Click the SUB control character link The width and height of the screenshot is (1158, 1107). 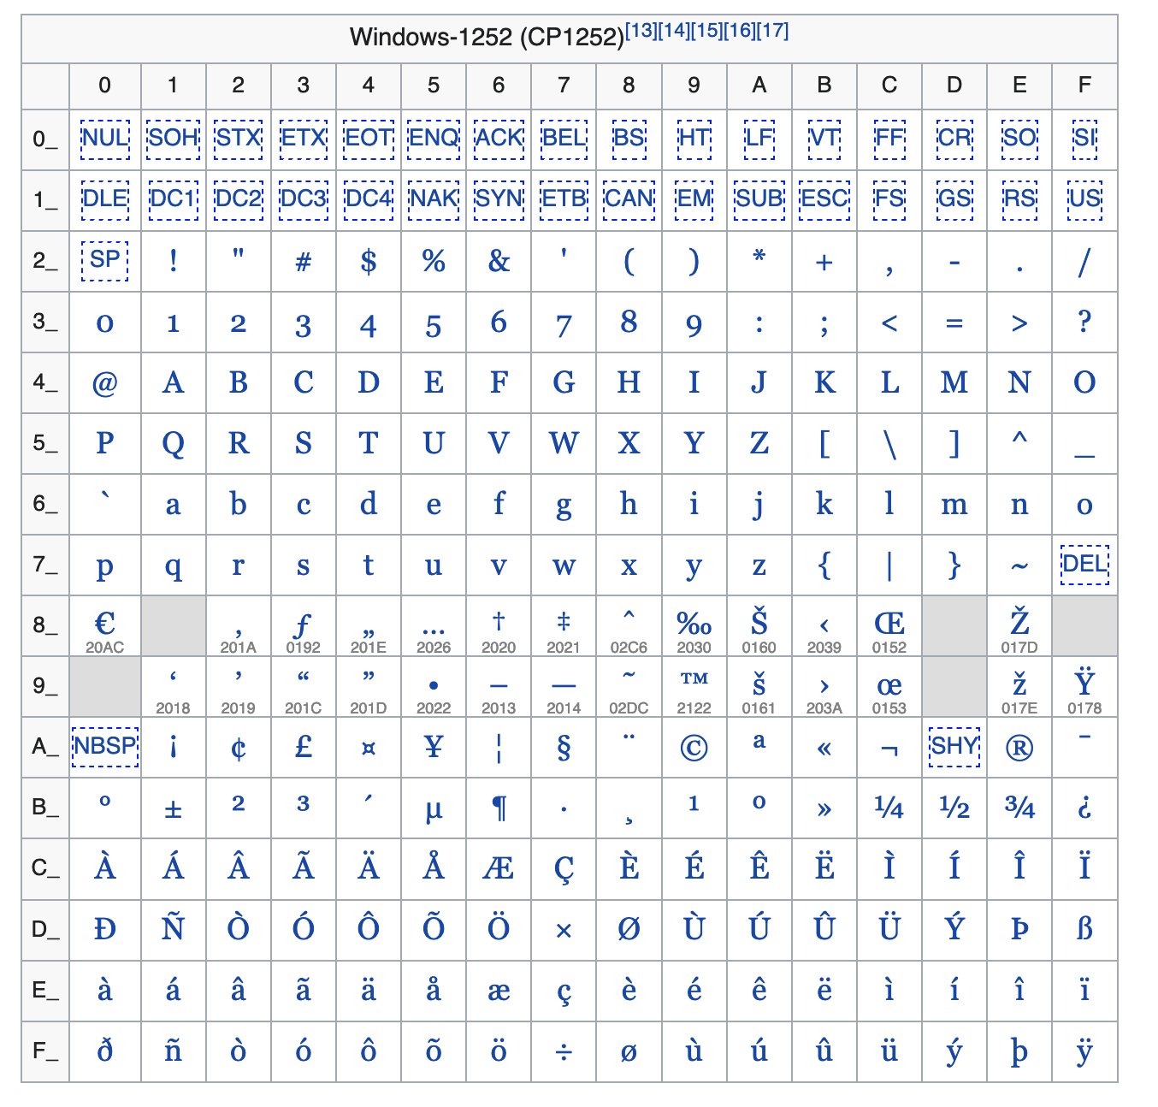pyautogui.click(x=759, y=199)
